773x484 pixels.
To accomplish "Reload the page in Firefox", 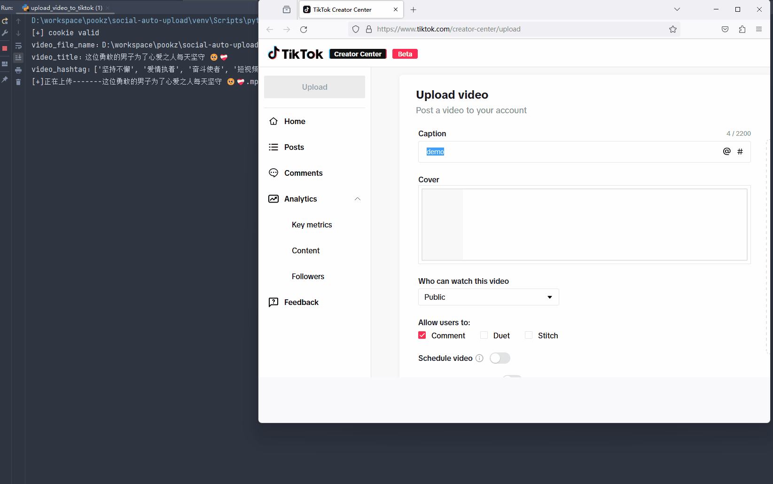I will (x=304, y=29).
